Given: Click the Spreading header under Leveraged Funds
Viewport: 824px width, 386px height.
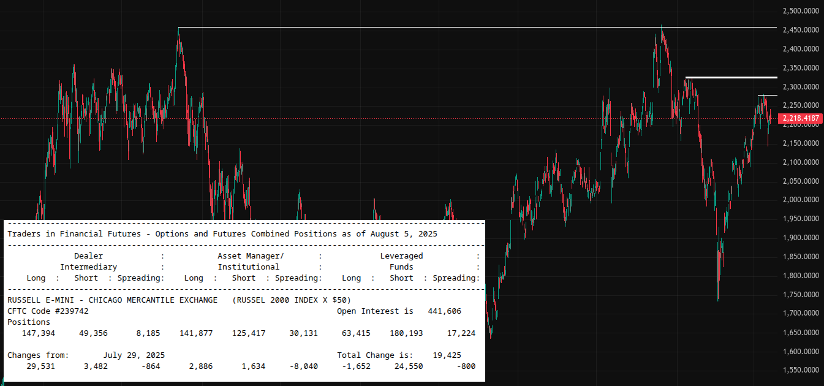Looking at the screenshot, I should [x=455, y=278].
